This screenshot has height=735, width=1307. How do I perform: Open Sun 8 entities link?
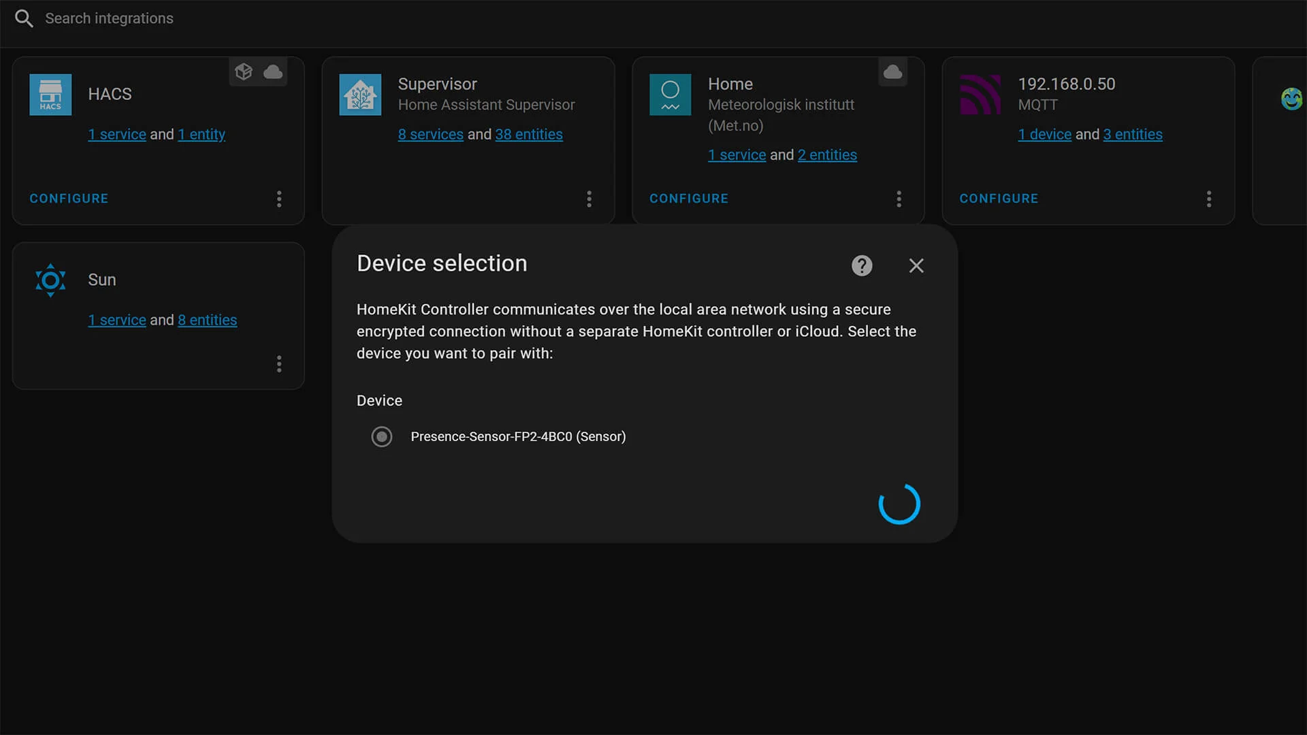tap(208, 320)
